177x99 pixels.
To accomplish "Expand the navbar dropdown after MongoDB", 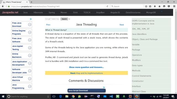I will pos(162,12).
